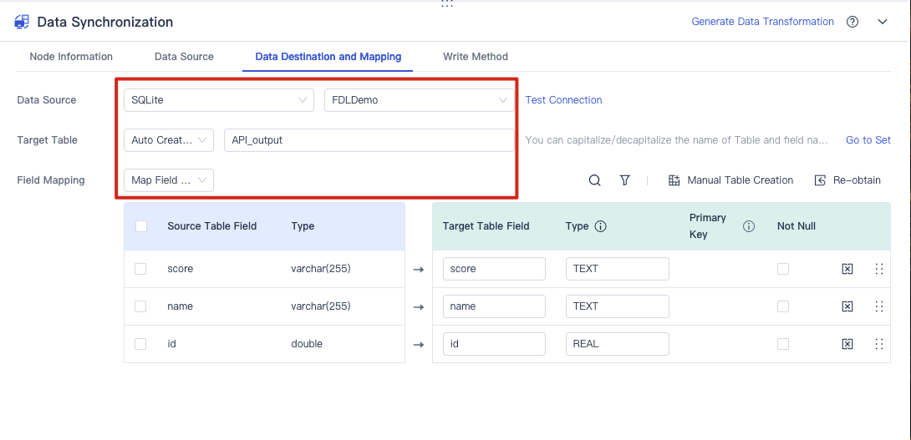This screenshot has height=440, width=911.
Task: Open the SQLite data source type dropdown
Action: 219,100
